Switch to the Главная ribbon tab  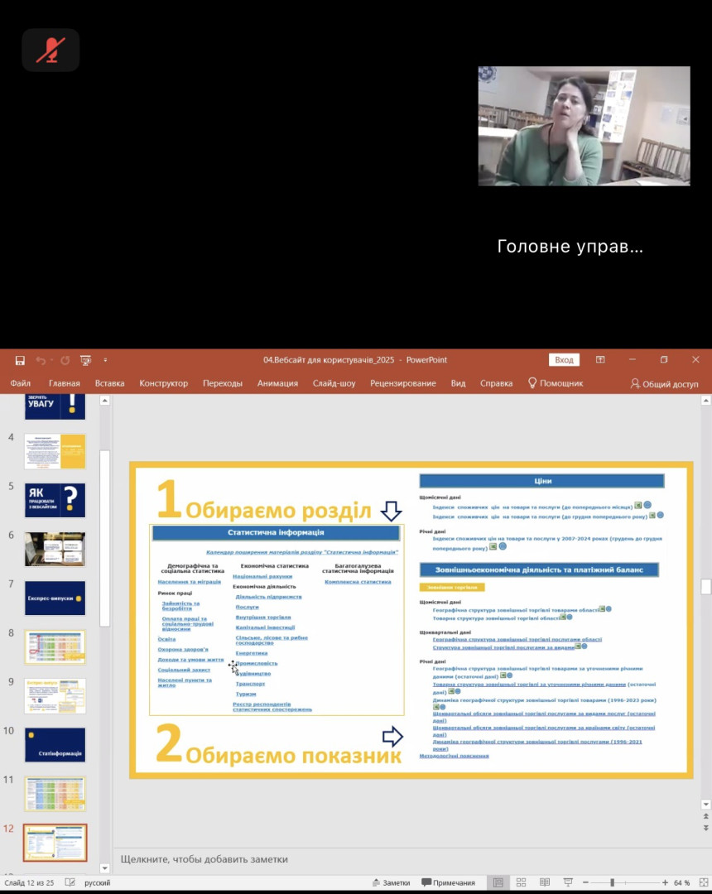(x=64, y=383)
